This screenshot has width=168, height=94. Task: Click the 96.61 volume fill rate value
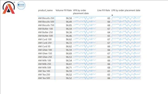point(69,64)
